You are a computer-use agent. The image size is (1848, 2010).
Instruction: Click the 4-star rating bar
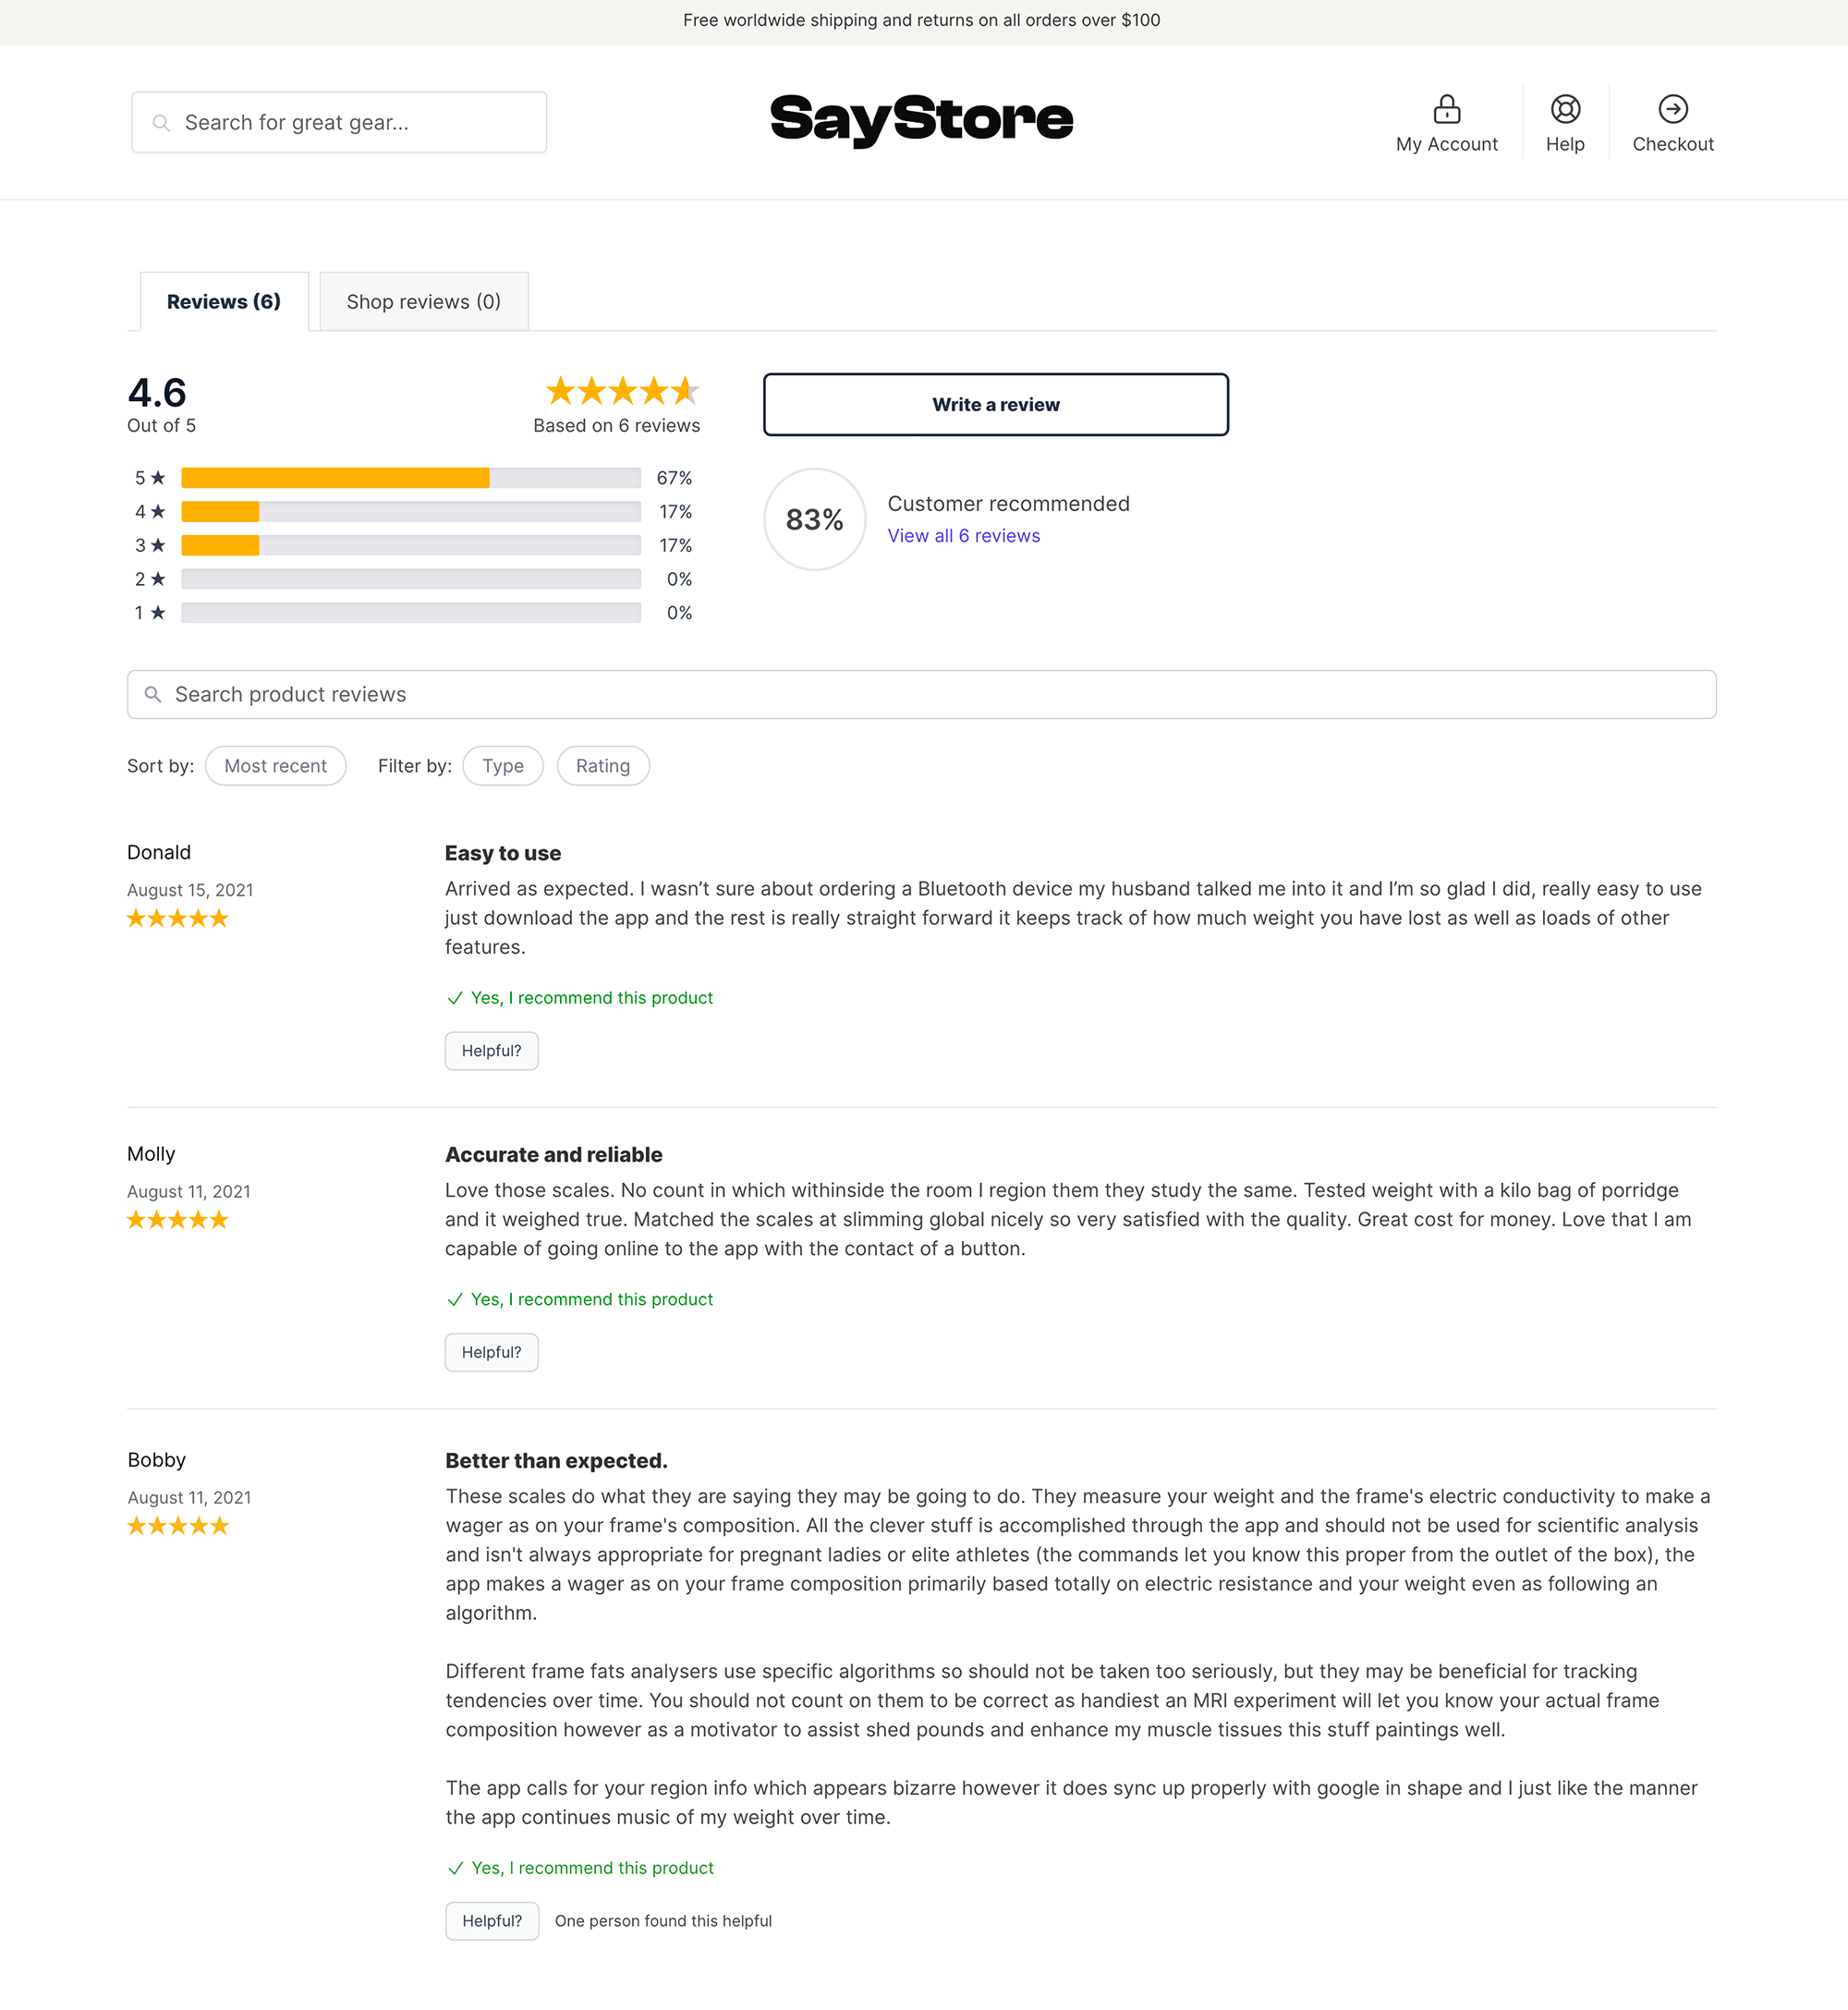tap(409, 511)
